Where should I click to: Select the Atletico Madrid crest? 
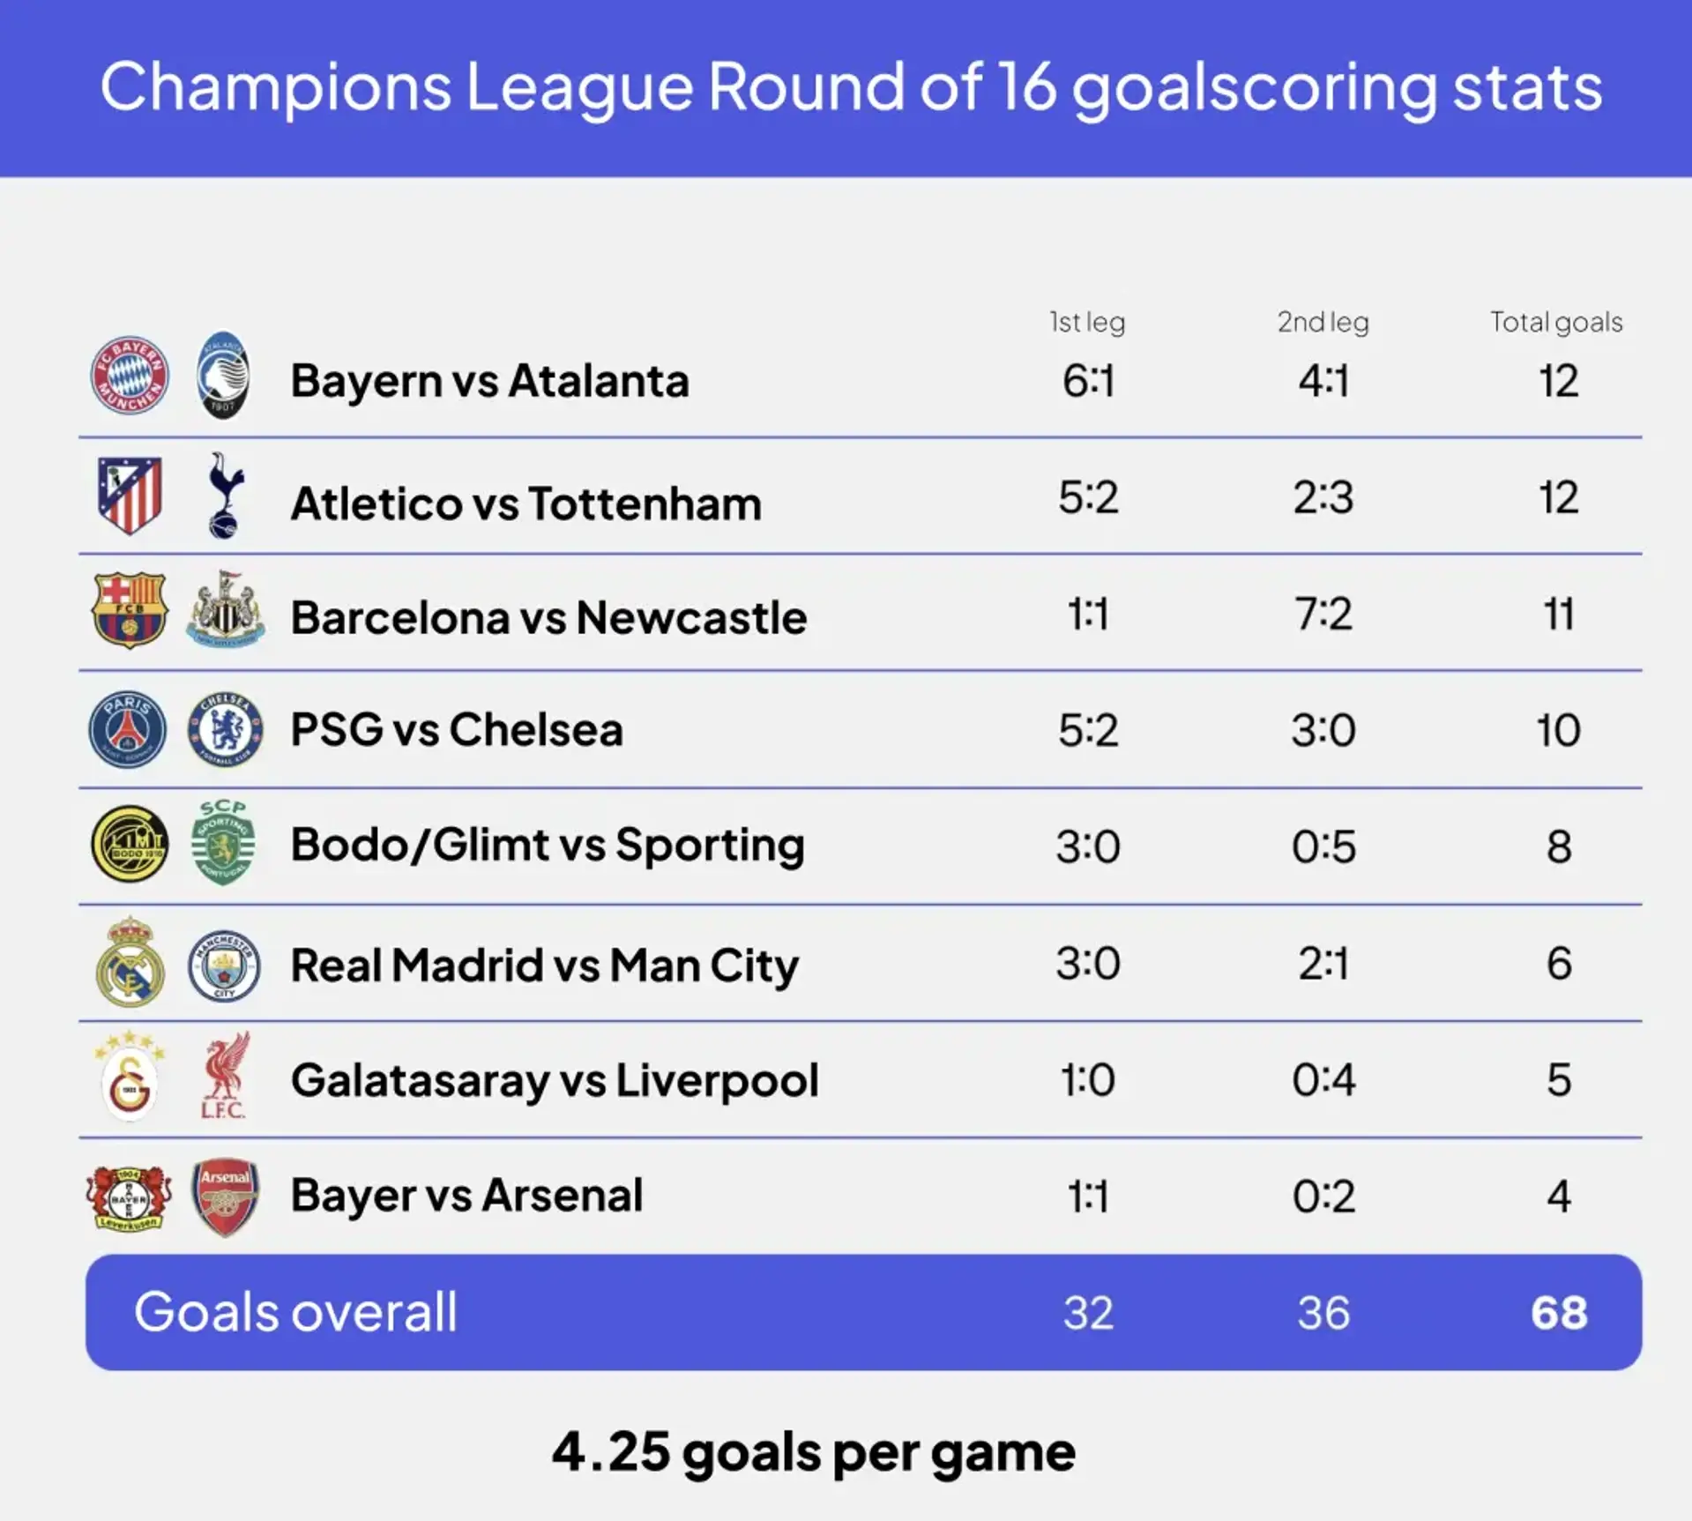click(130, 496)
